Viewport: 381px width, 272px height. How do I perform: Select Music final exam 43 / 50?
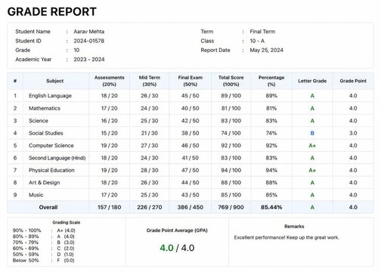point(190,195)
